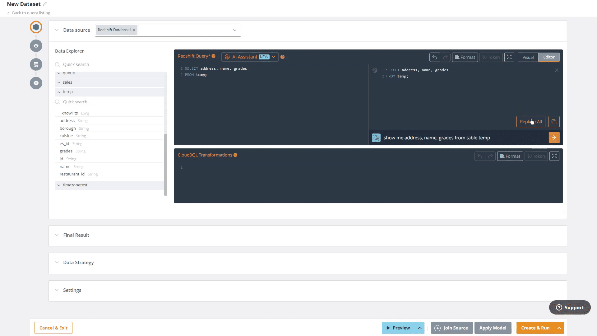Switch query mode to Editor
This screenshot has width=597, height=336.
click(x=548, y=57)
